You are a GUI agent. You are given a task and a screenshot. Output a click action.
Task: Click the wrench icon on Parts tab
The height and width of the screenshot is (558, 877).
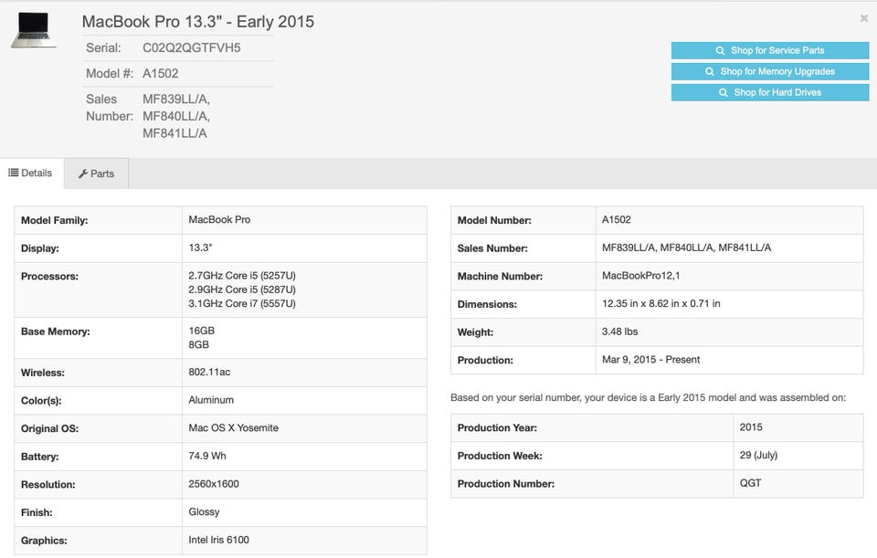pyautogui.click(x=83, y=174)
